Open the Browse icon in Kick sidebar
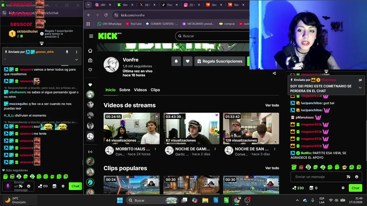 [x=90, y=60]
